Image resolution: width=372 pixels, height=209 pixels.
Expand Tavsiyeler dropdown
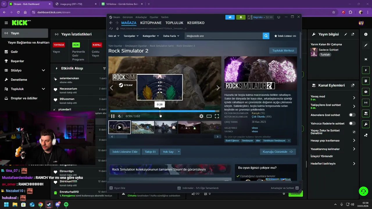131,36
